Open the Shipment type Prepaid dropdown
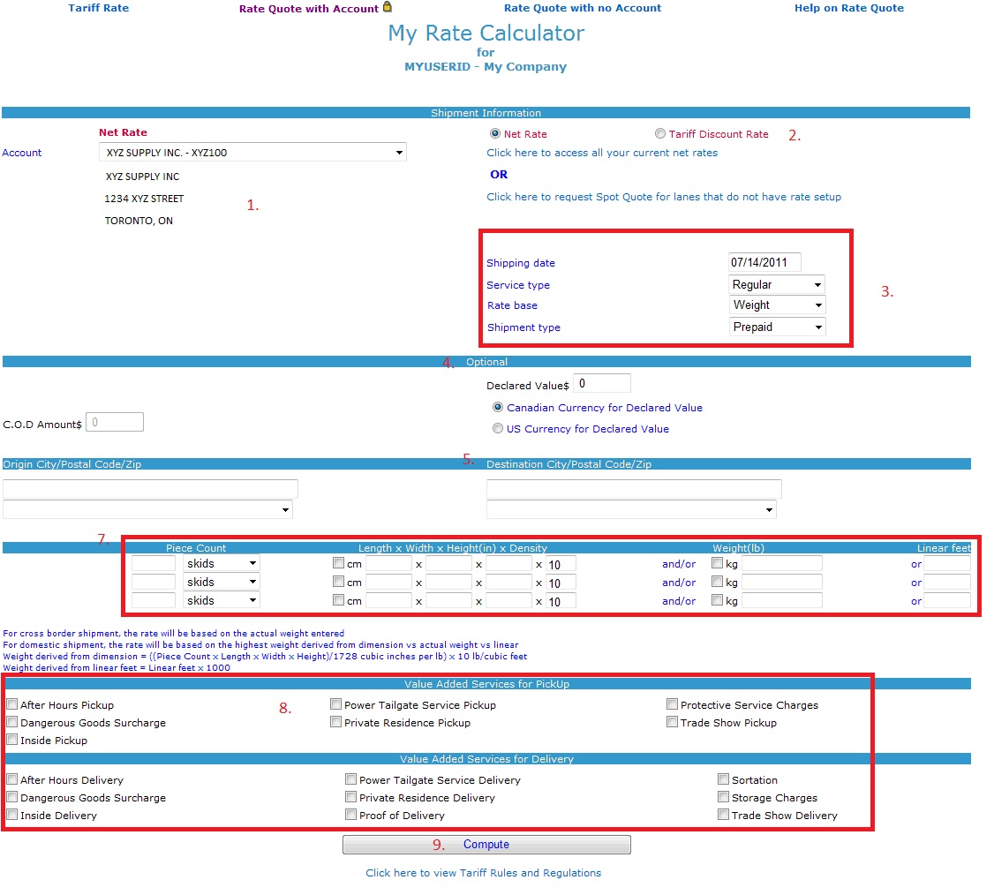The image size is (994, 895). click(777, 327)
